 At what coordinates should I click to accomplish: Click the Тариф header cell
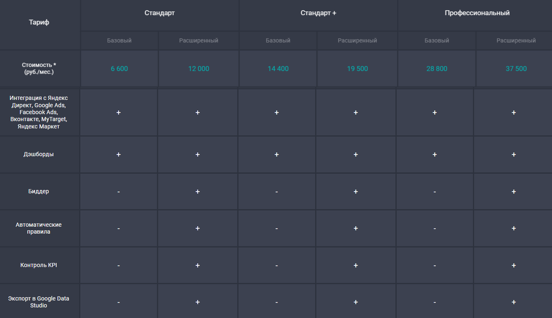[39, 22]
